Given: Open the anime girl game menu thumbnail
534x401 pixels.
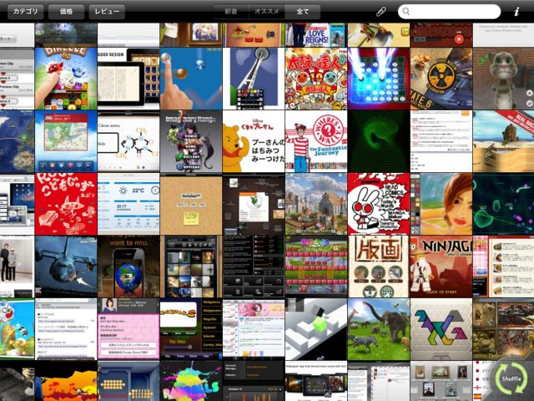Looking at the screenshot, I should 191,141.
